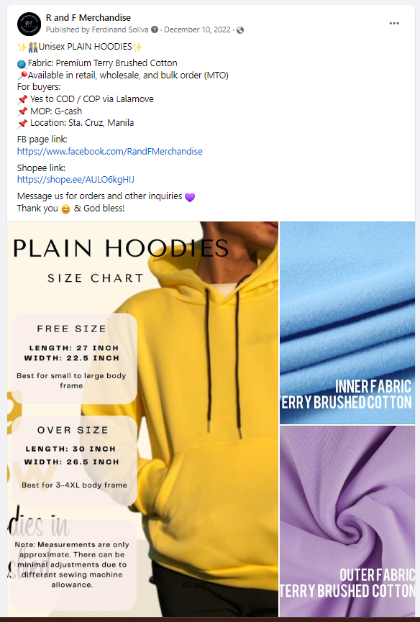Open the blue inner fabric photo
420x622 pixels.
[347, 323]
